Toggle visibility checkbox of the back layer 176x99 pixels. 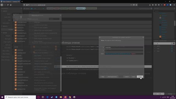click(x=174, y=51)
